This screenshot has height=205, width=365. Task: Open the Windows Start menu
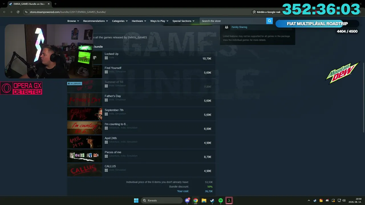136,200
